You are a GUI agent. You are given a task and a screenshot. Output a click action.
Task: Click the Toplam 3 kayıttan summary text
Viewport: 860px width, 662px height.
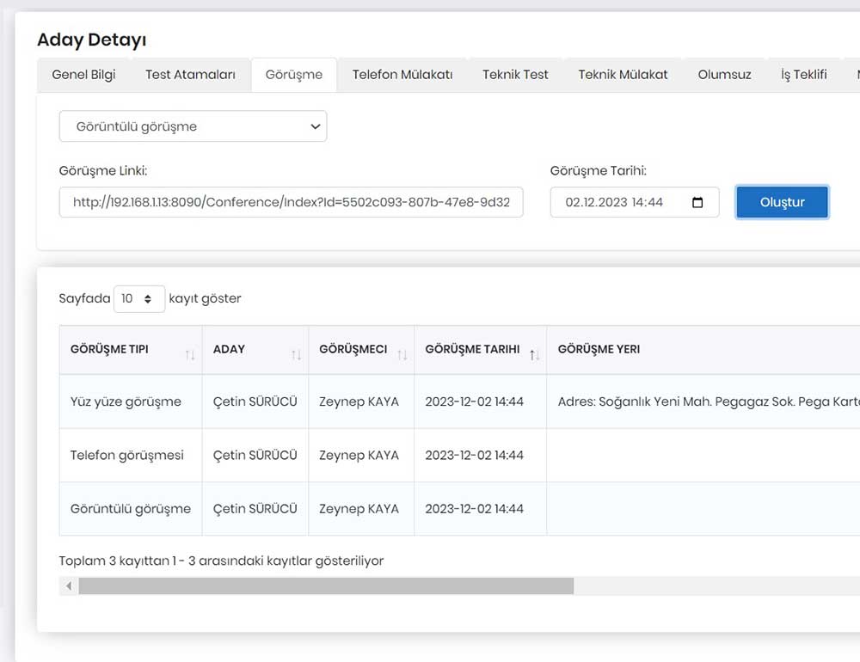click(x=221, y=561)
